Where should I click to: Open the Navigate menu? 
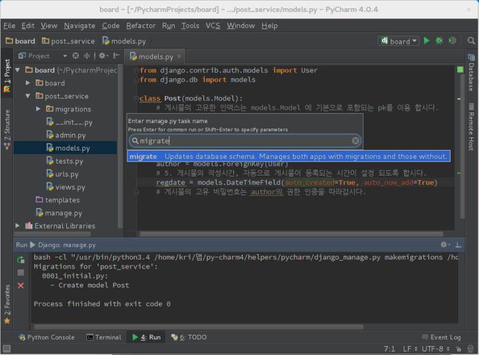coord(80,25)
